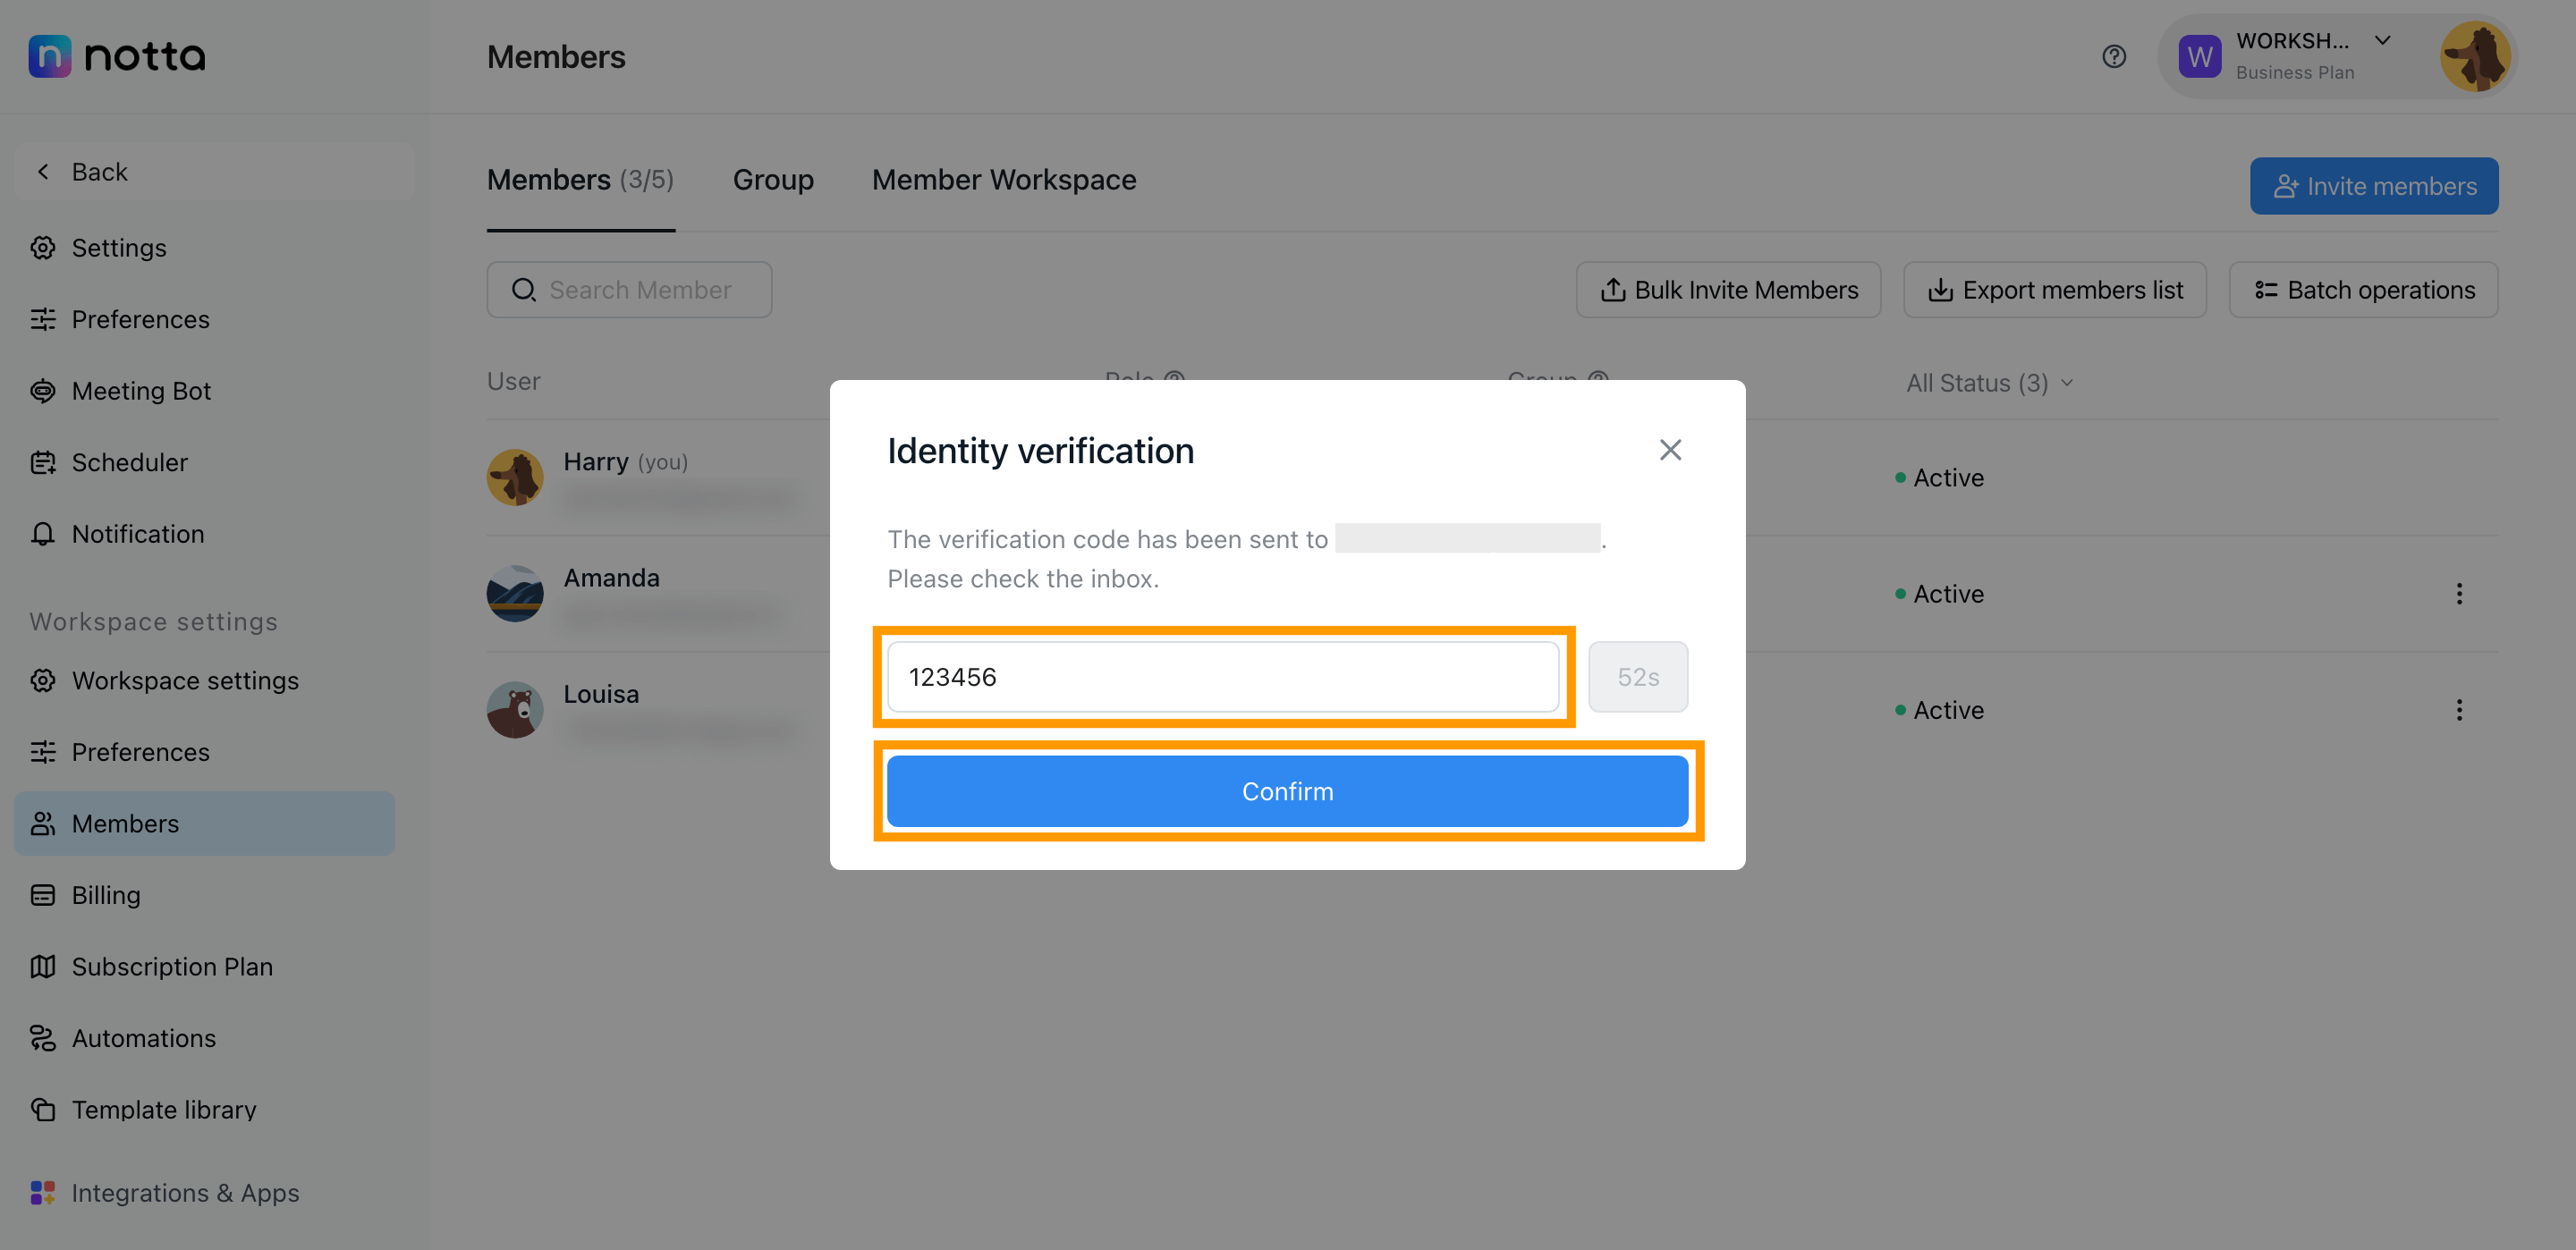
Task: Open the help question mark icon
Action: (x=2113, y=57)
